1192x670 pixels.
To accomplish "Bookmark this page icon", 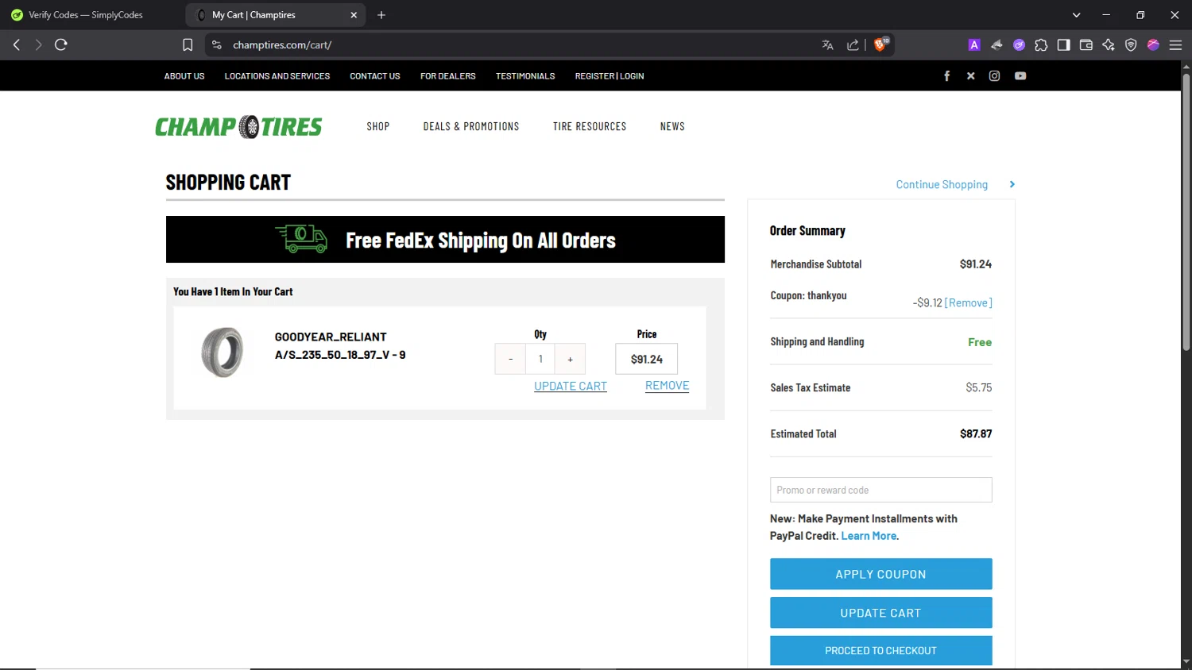I will 188,45.
